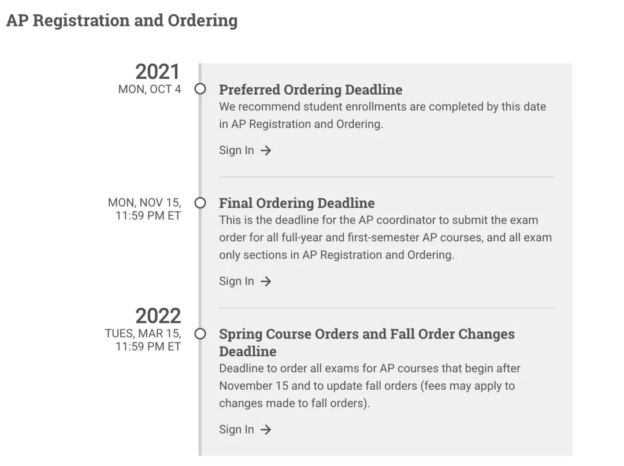Select the timeline circle for Tues, Mar 15

coord(200,334)
